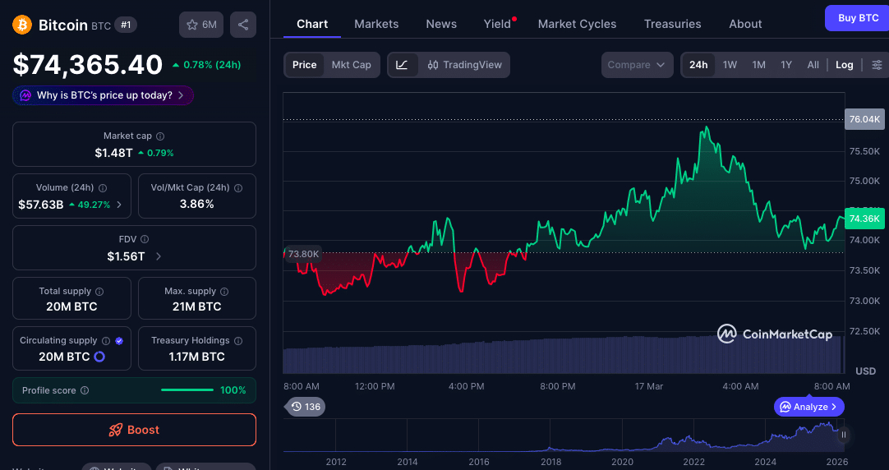The width and height of the screenshot is (889, 470).
Task: Click the Analyze button
Action: 809,407
